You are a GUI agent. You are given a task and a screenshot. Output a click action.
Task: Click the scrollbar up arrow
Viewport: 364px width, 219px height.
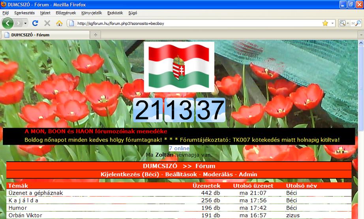click(x=361, y=43)
